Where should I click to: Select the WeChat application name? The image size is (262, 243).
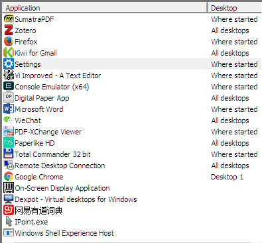28,121
